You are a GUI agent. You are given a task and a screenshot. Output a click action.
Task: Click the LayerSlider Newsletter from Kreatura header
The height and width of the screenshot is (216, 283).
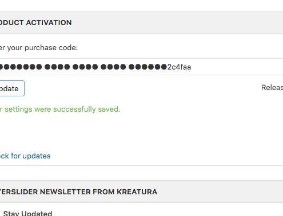pos(141,191)
